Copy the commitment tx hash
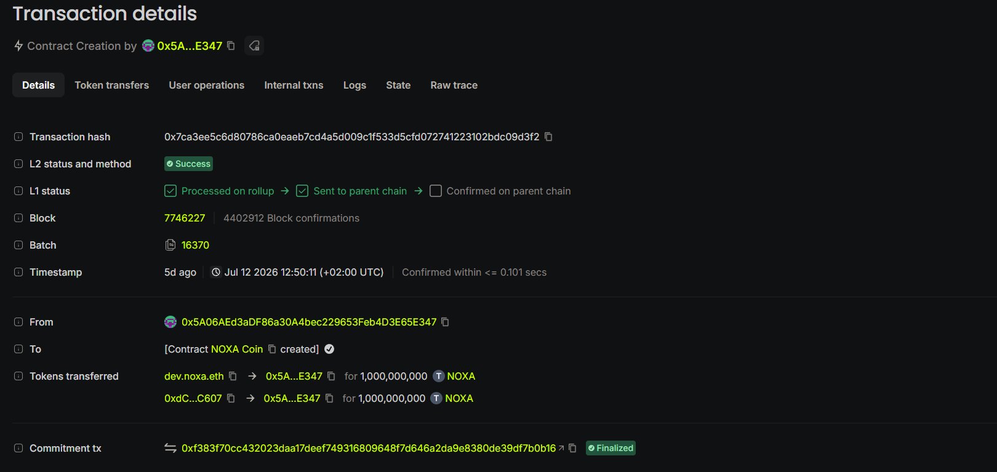 click(x=572, y=448)
